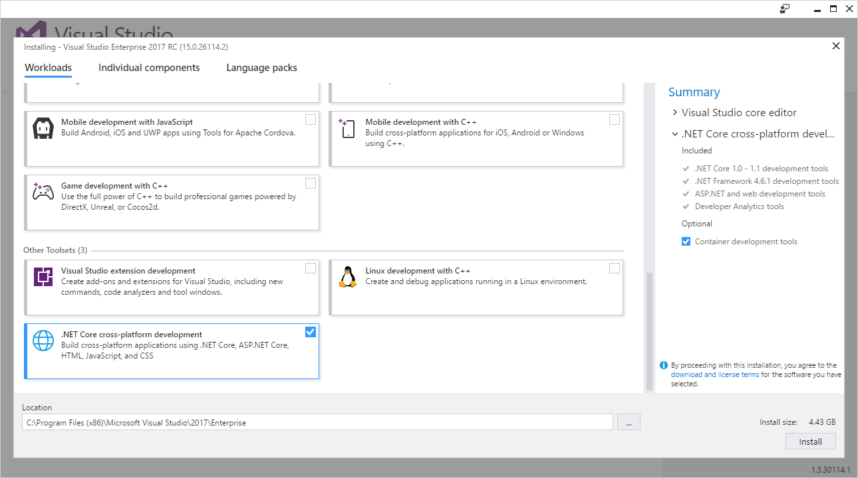Viewport: 858px width, 478px height.
Task: Click Developer Analytics tools item
Action: [x=740, y=206]
